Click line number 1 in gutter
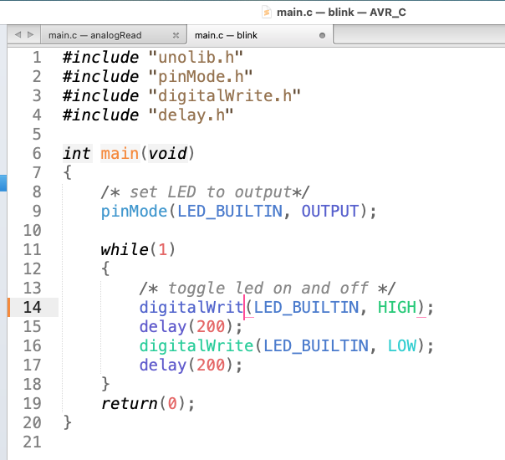The height and width of the screenshot is (460, 505). (37, 58)
